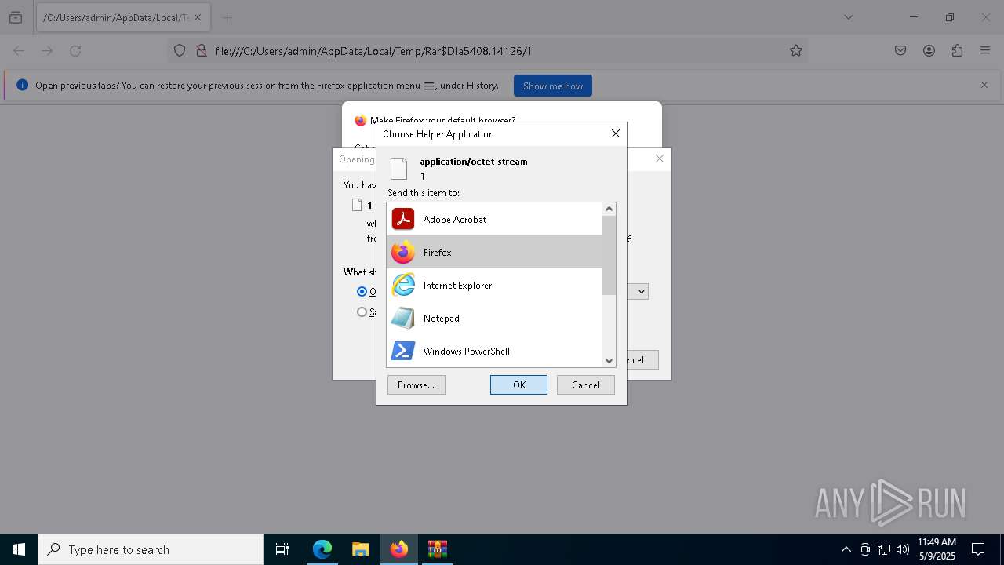Open the Extensions puzzle icon

coord(957,50)
